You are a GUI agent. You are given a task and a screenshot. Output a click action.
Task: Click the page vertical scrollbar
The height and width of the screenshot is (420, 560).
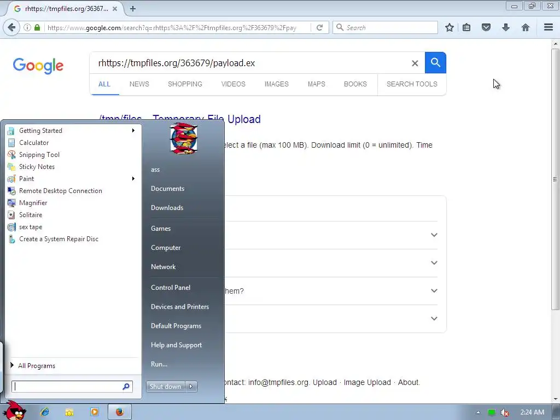[555, 179]
